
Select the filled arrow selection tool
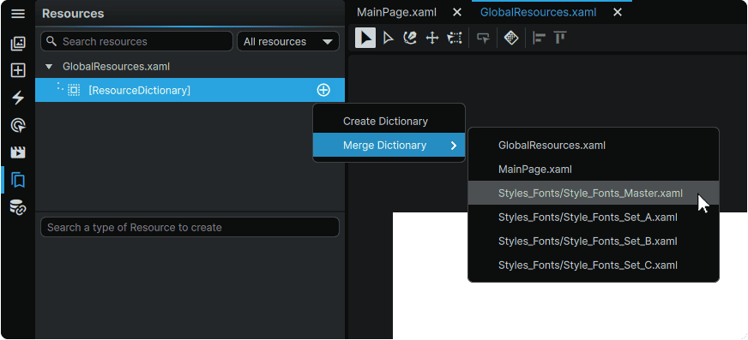pos(365,38)
